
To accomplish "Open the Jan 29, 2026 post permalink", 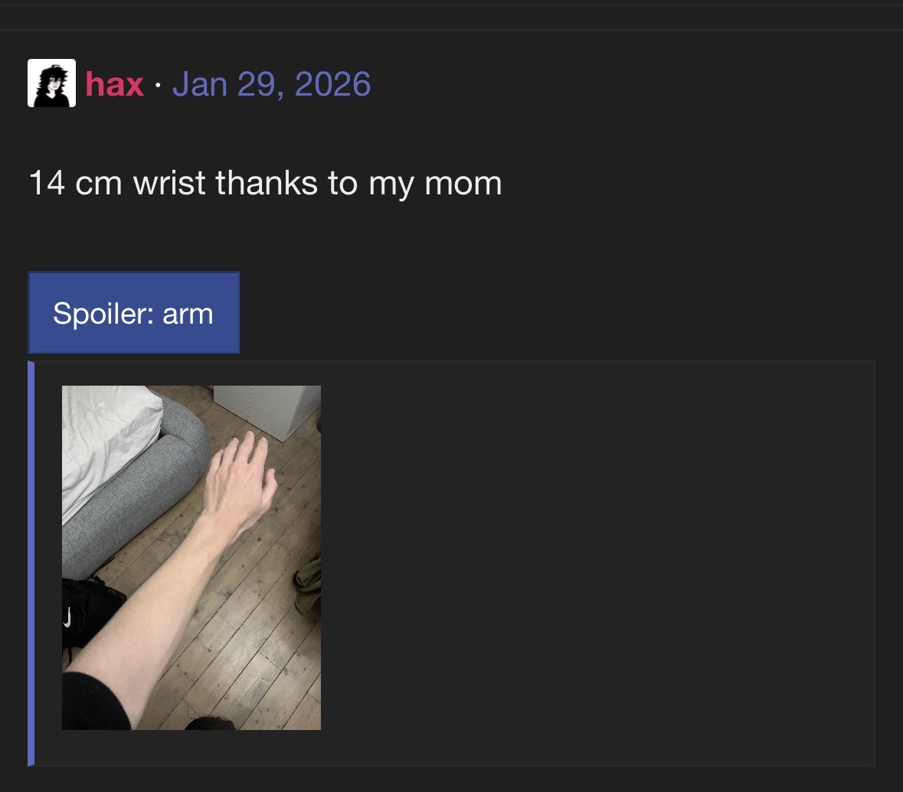I will (x=271, y=84).
